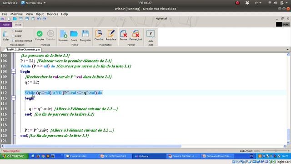Collapse the begin block at line 108

[14, 72]
